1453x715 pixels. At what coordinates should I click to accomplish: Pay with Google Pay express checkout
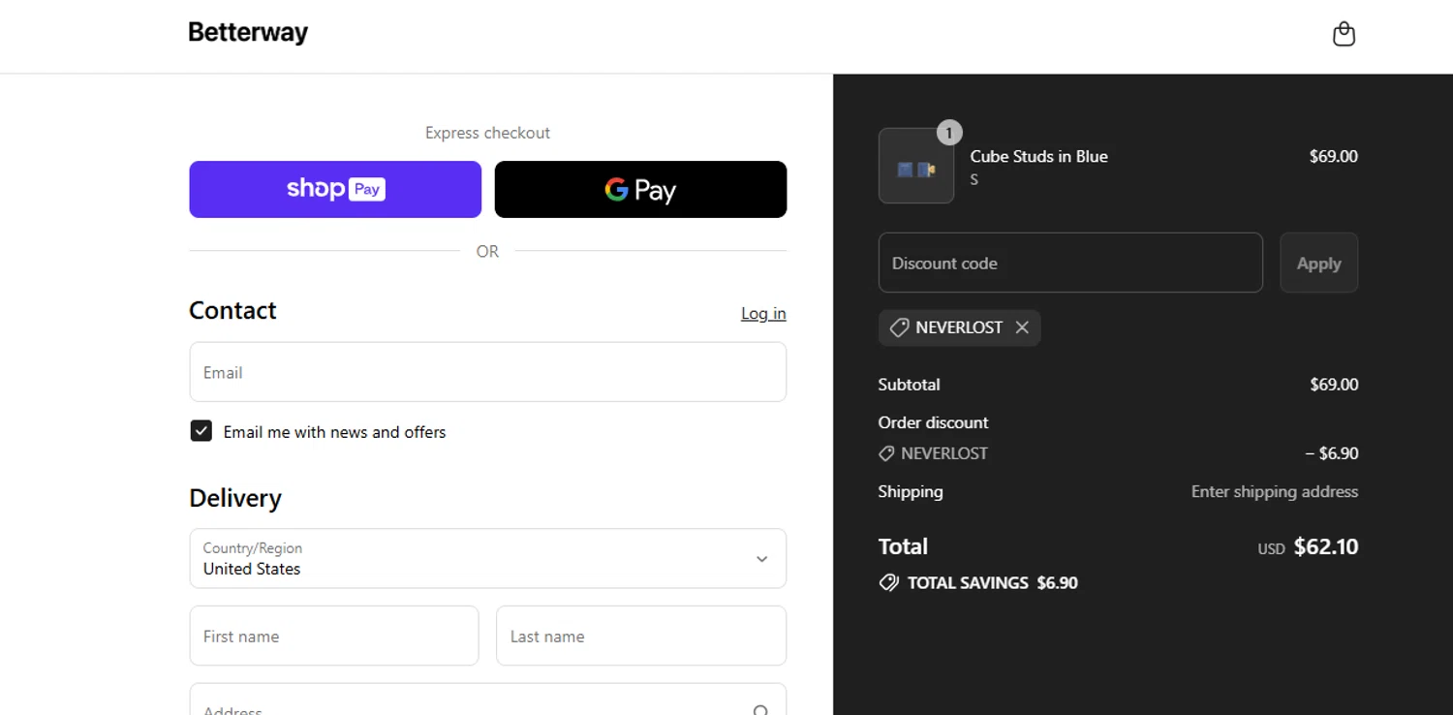point(640,189)
